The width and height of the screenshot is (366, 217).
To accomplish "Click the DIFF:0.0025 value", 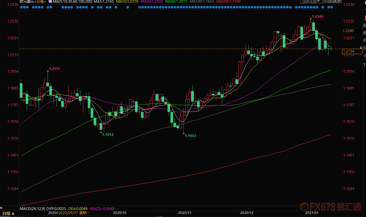I will [56, 209].
